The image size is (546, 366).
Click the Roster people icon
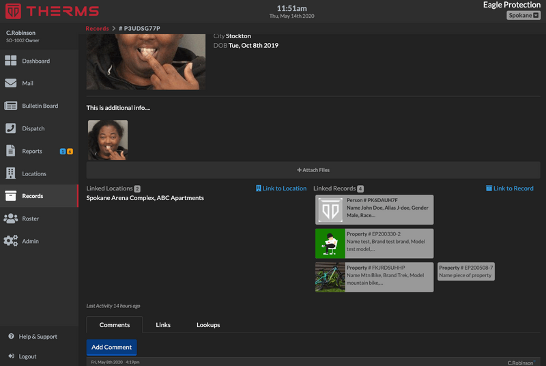(x=11, y=219)
